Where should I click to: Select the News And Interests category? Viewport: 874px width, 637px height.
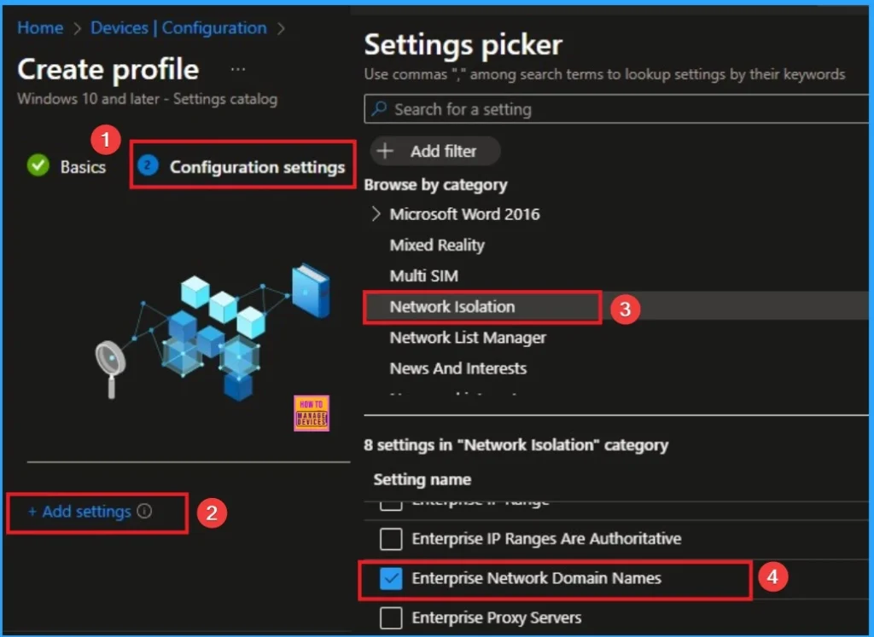pyautogui.click(x=458, y=368)
